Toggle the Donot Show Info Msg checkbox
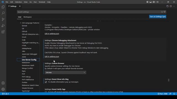 click(46, 82)
